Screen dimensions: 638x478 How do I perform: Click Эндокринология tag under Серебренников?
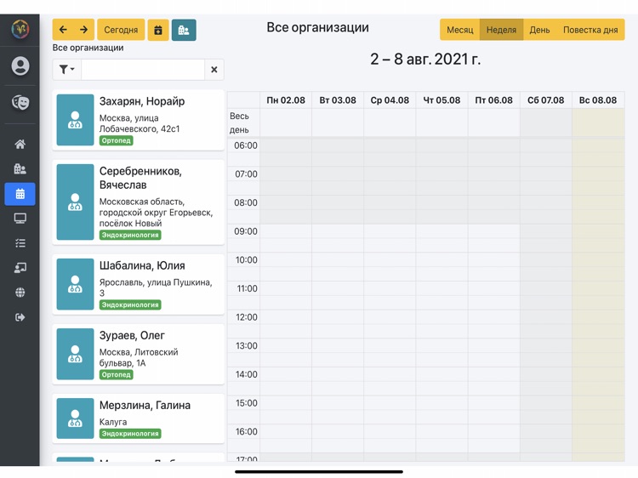130,235
